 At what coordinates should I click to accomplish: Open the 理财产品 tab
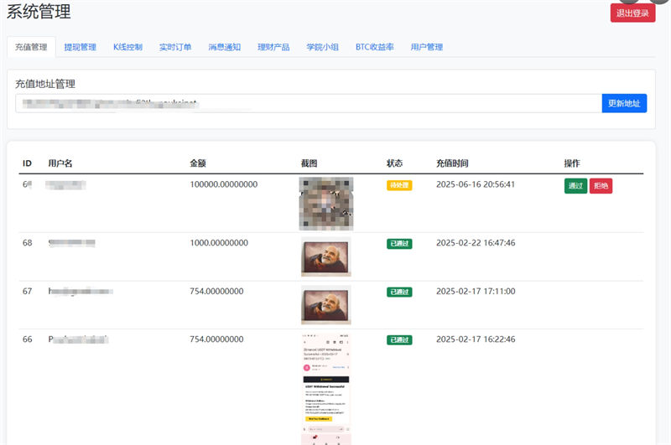point(273,47)
